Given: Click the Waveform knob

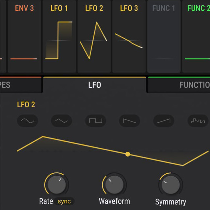Looking at the screenshot, I should click(114, 185).
